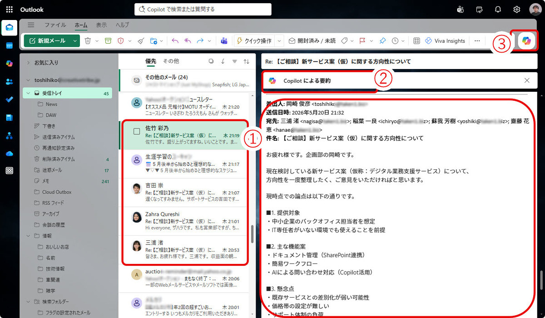The image size is (545, 318).
Task: Select the ホーム ribbon tab
Action: pyautogui.click(x=81, y=25)
